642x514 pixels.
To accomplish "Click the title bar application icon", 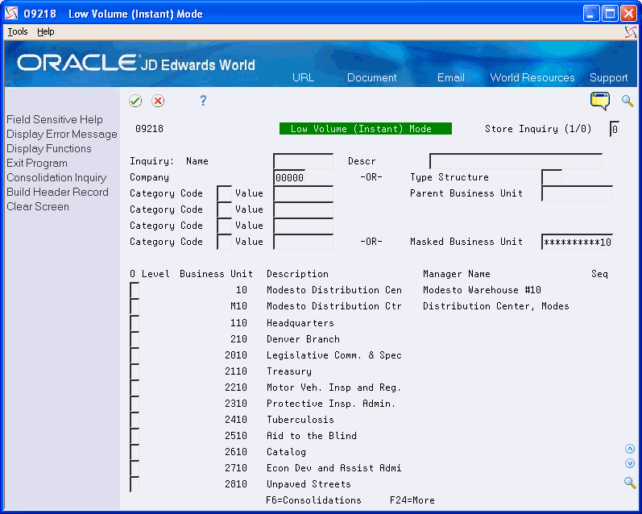I will pos(11,14).
